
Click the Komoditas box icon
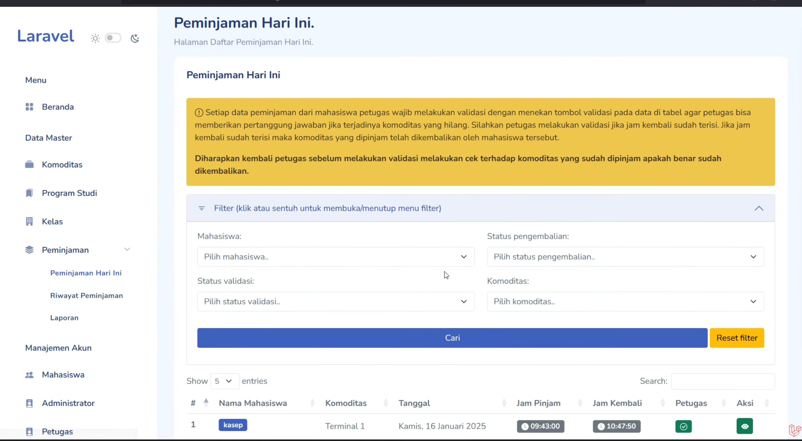coord(29,165)
